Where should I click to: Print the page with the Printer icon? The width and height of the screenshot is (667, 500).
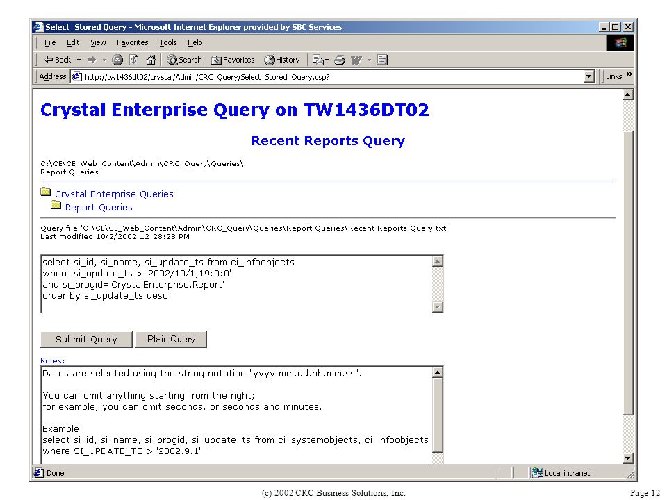coord(340,60)
